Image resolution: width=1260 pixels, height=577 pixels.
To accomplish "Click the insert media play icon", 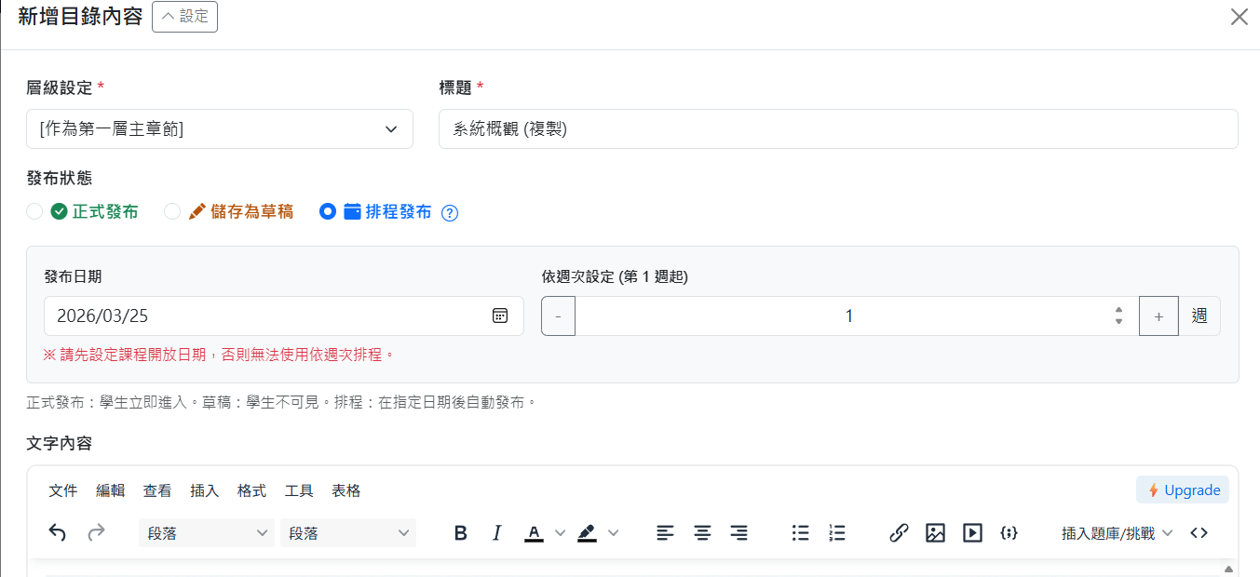I will pos(972,533).
